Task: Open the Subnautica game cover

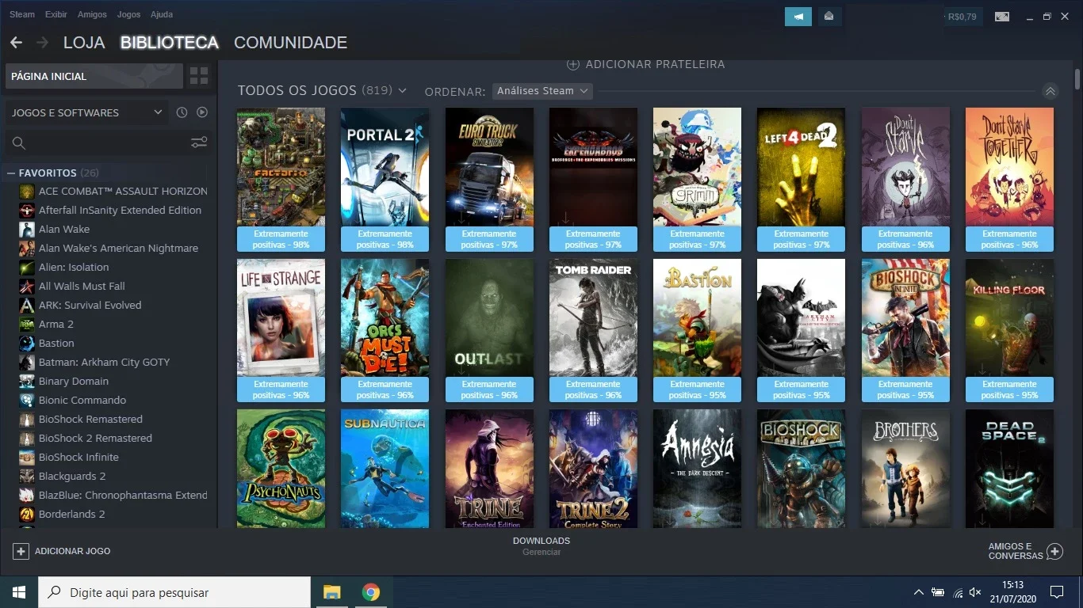Action: pos(385,469)
